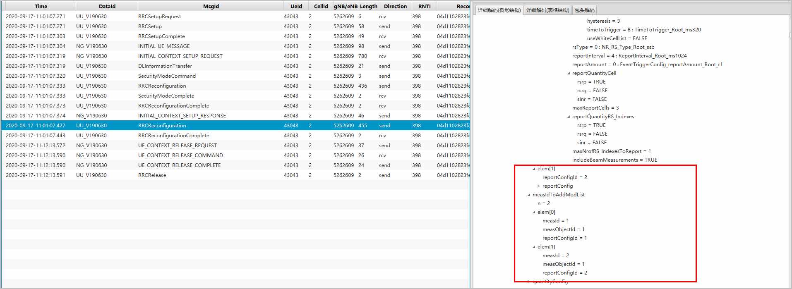Click the Length column header
This screenshot has width=792, height=289.
(368, 7)
